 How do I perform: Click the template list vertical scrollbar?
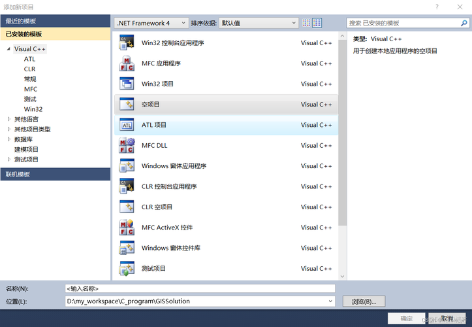click(343, 131)
